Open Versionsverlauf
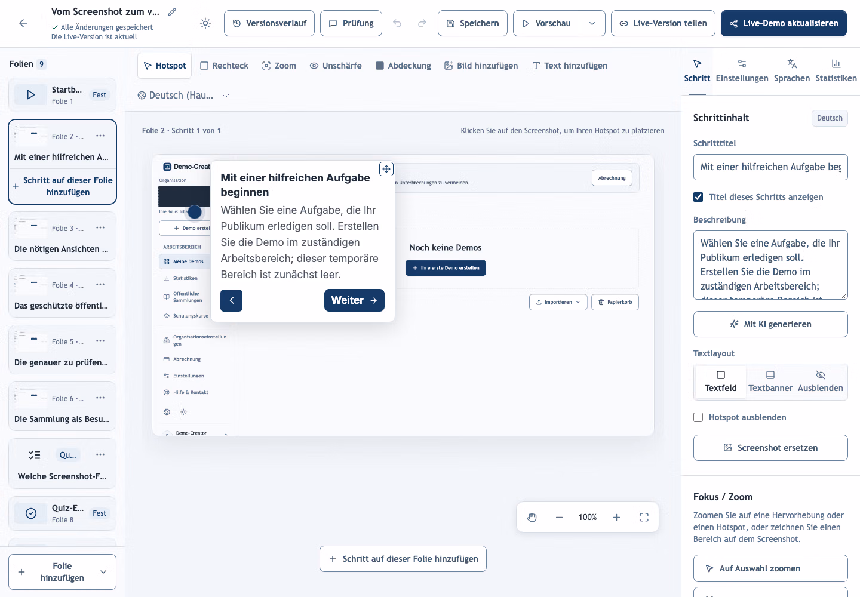 tap(269, 23)
